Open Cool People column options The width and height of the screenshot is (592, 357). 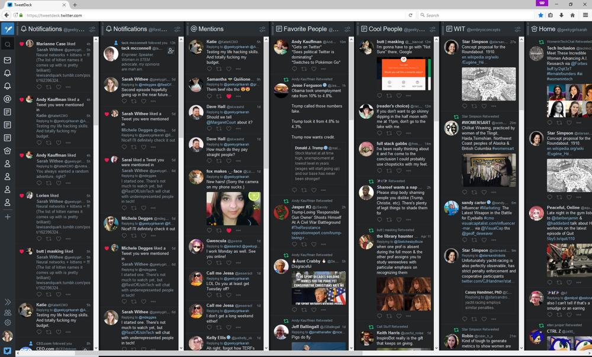pyautogui.click(x=433, y=29)
